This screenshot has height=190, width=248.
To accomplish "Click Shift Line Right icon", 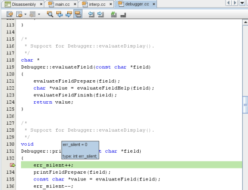I will point(101,14).
